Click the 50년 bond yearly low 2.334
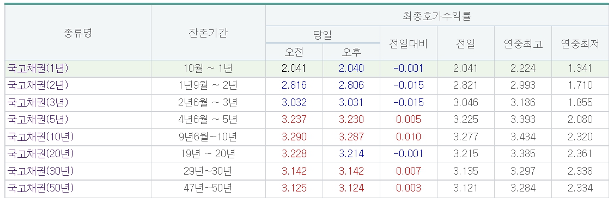The height and width of the screenshot is (198, 614). [x=580, y=188]
